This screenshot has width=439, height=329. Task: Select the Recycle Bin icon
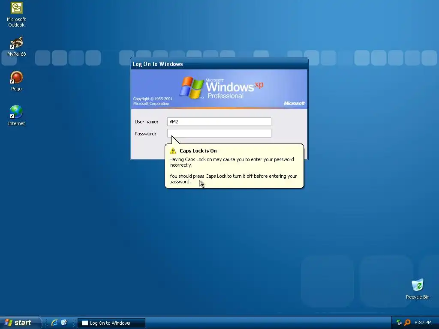(x=418, y=289)
